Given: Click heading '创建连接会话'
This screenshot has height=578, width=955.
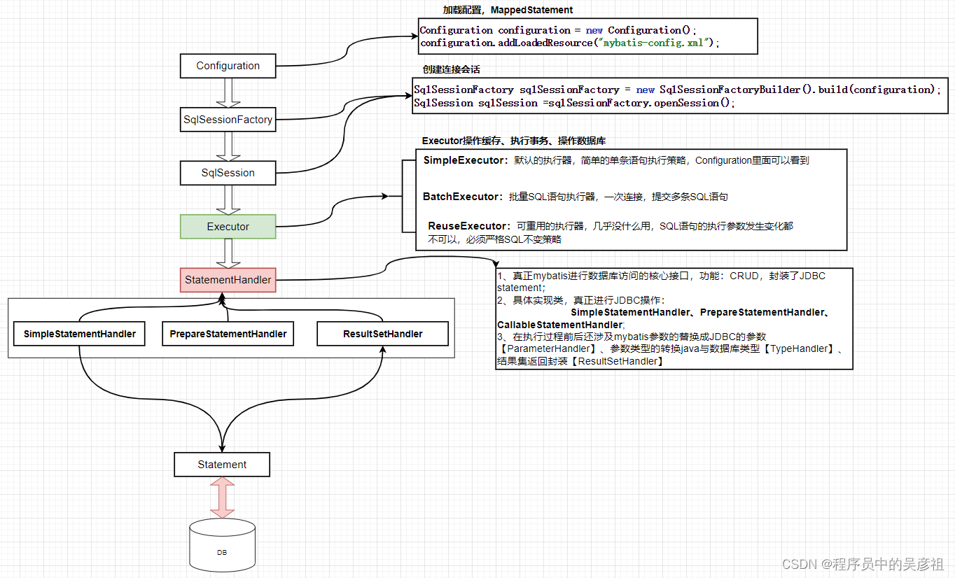Looking at the screenshot, I should click(x=451, y=70).
